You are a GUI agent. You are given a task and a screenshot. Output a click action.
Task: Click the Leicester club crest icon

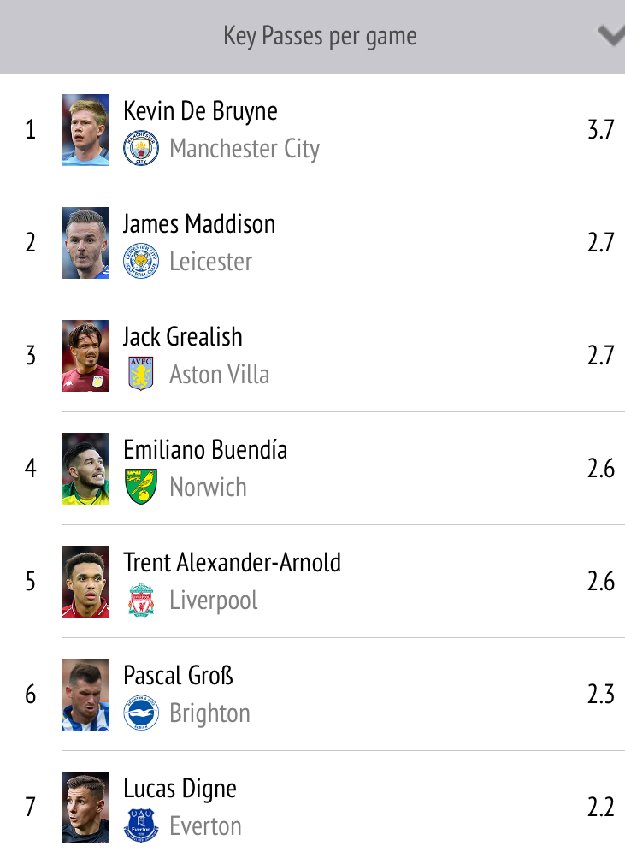(x=141, y=261)
